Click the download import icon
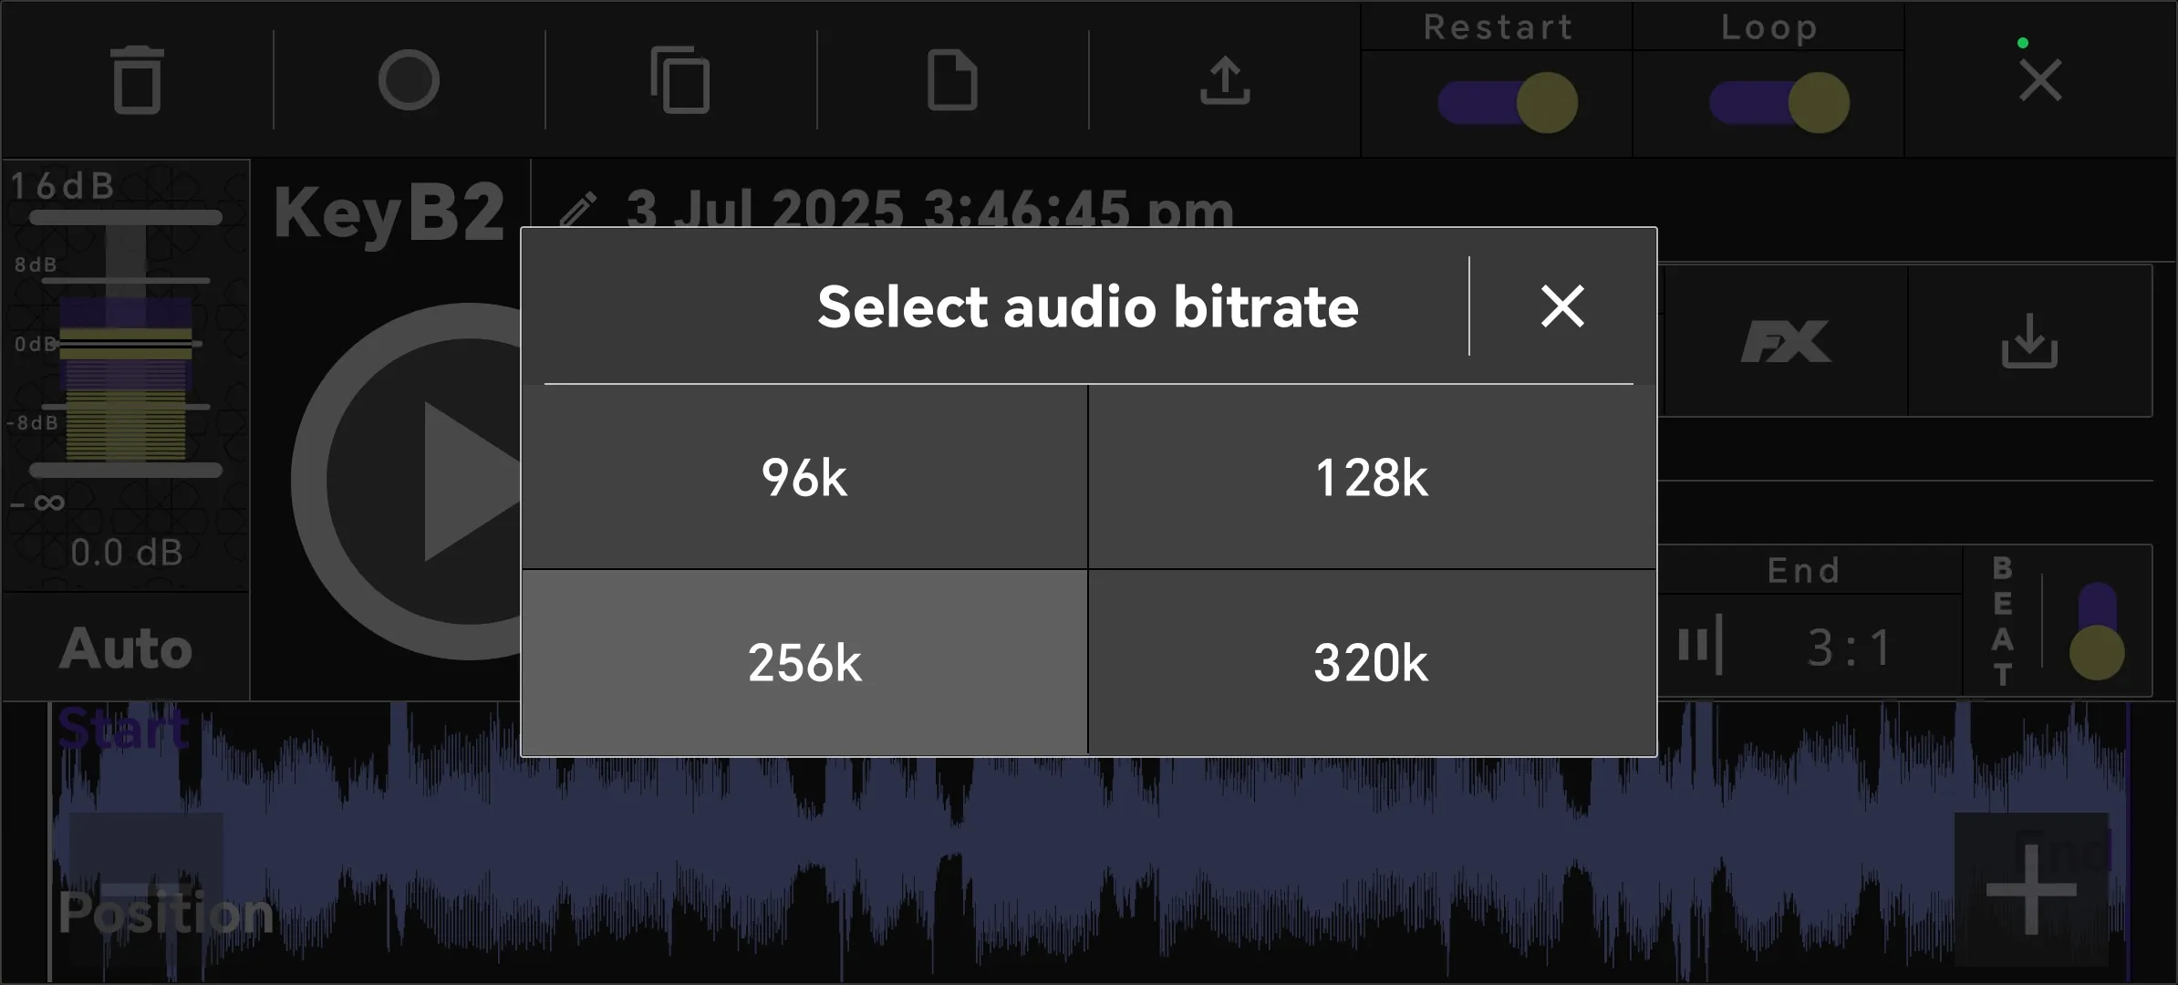The height and width of the screenshot is (985, 2178). click(x=2029, y=341)
